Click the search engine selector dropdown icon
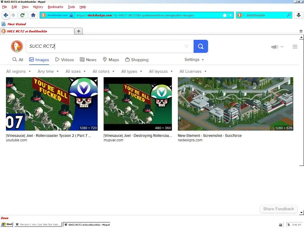Viewport: 304px width, 228px height. coord(240,15)
